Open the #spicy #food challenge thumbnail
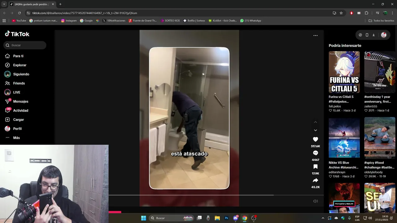Screen dimensions: 397x223 coord(380,138)
